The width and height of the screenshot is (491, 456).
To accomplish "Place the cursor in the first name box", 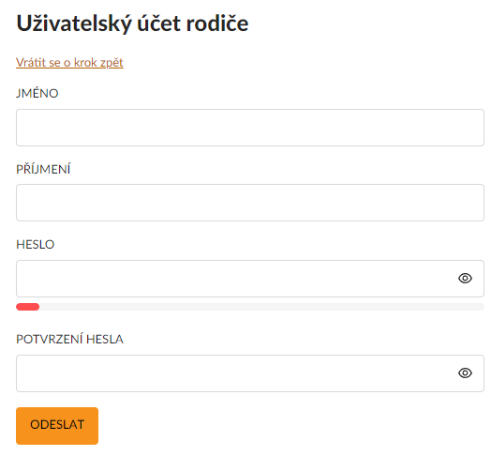I will [x=250, y=128].
